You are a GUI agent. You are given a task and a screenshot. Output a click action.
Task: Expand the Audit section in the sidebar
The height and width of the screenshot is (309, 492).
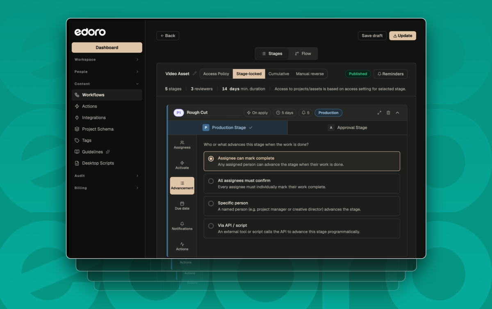[107, 176]
